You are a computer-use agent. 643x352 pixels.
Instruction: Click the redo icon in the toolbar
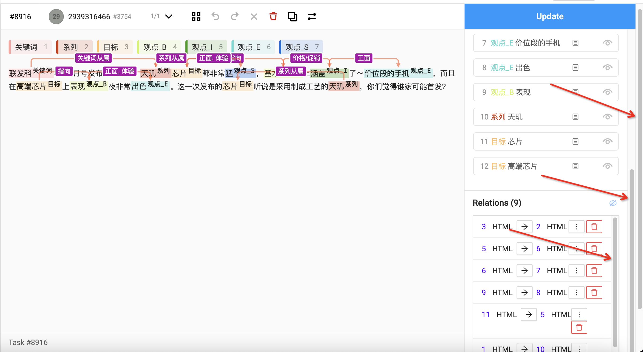(x=235, y=16)
